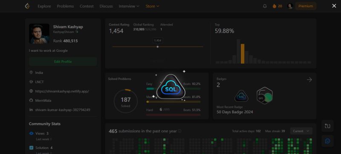The height and width of the screenshot is (154, 341).
Task: Open the submissions info icon
Action: tap(179, 131)
